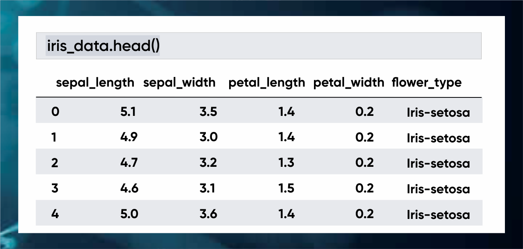Select Iris-setosa in row 0
Screen dimensions: 523x249
click(438, 112)
